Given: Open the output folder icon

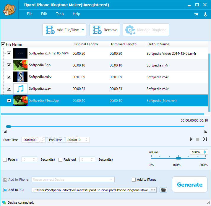Looking at the screenshot, I should click(163, 190).
